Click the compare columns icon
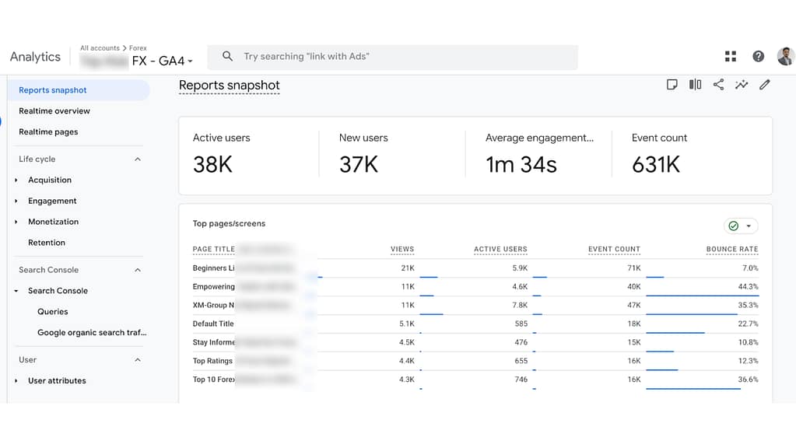This screenshot has width=796, height=448. [695, 85]
